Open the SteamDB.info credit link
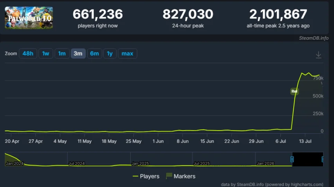The height and width of the screenshot is (187, 334). pos(314,38)
